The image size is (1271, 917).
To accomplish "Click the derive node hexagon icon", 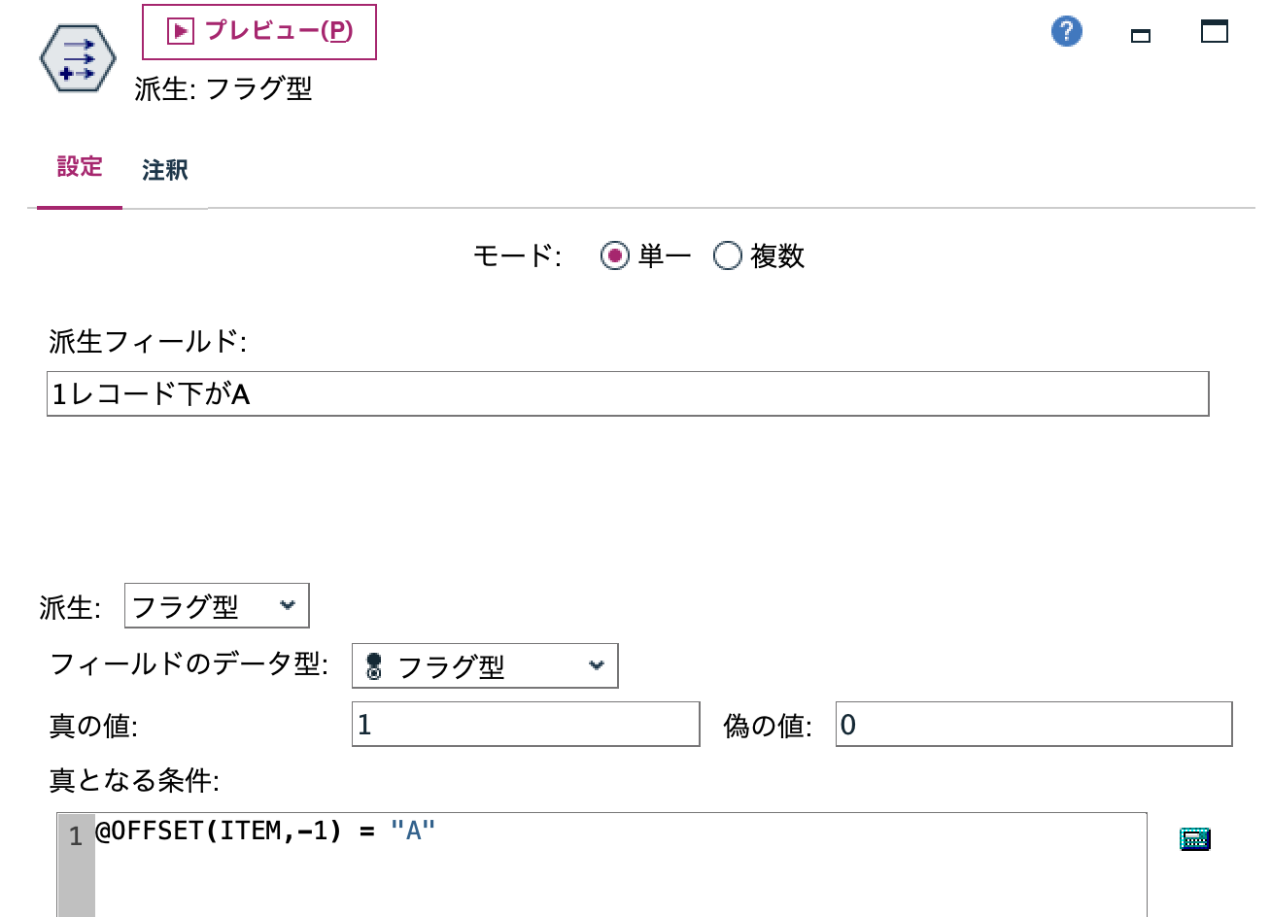I will pos(76,57).
